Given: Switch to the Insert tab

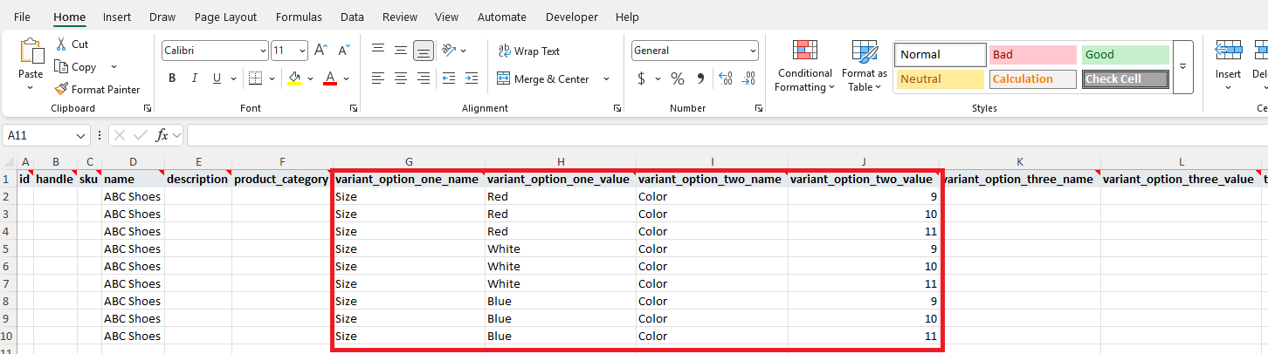Looking at the screenshot, I should point(117,17).
